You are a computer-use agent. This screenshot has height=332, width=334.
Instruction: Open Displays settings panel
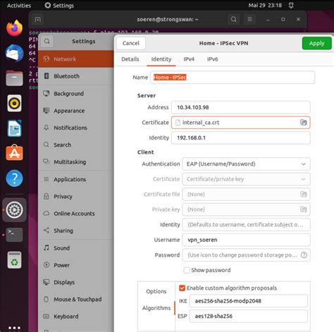tap(76, 282)
